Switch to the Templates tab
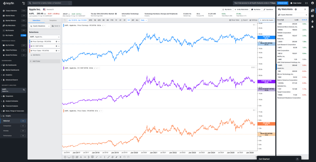The width and height of the screenshot is (316, 162). tap(53, 20)
